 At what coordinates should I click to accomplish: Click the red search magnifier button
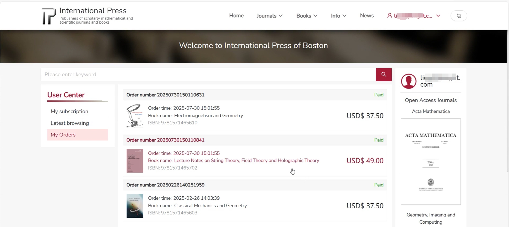point(384,74)
